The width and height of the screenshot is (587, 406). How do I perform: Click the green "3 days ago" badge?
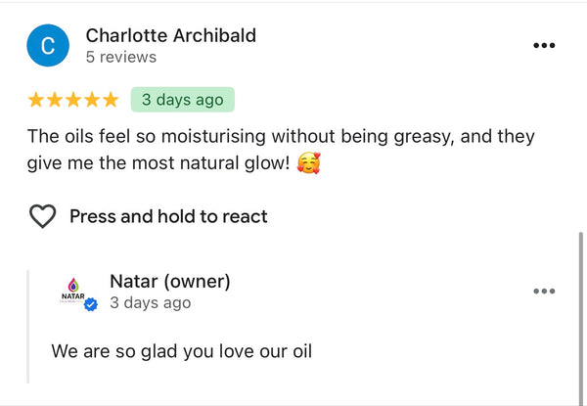click(183, 100)
